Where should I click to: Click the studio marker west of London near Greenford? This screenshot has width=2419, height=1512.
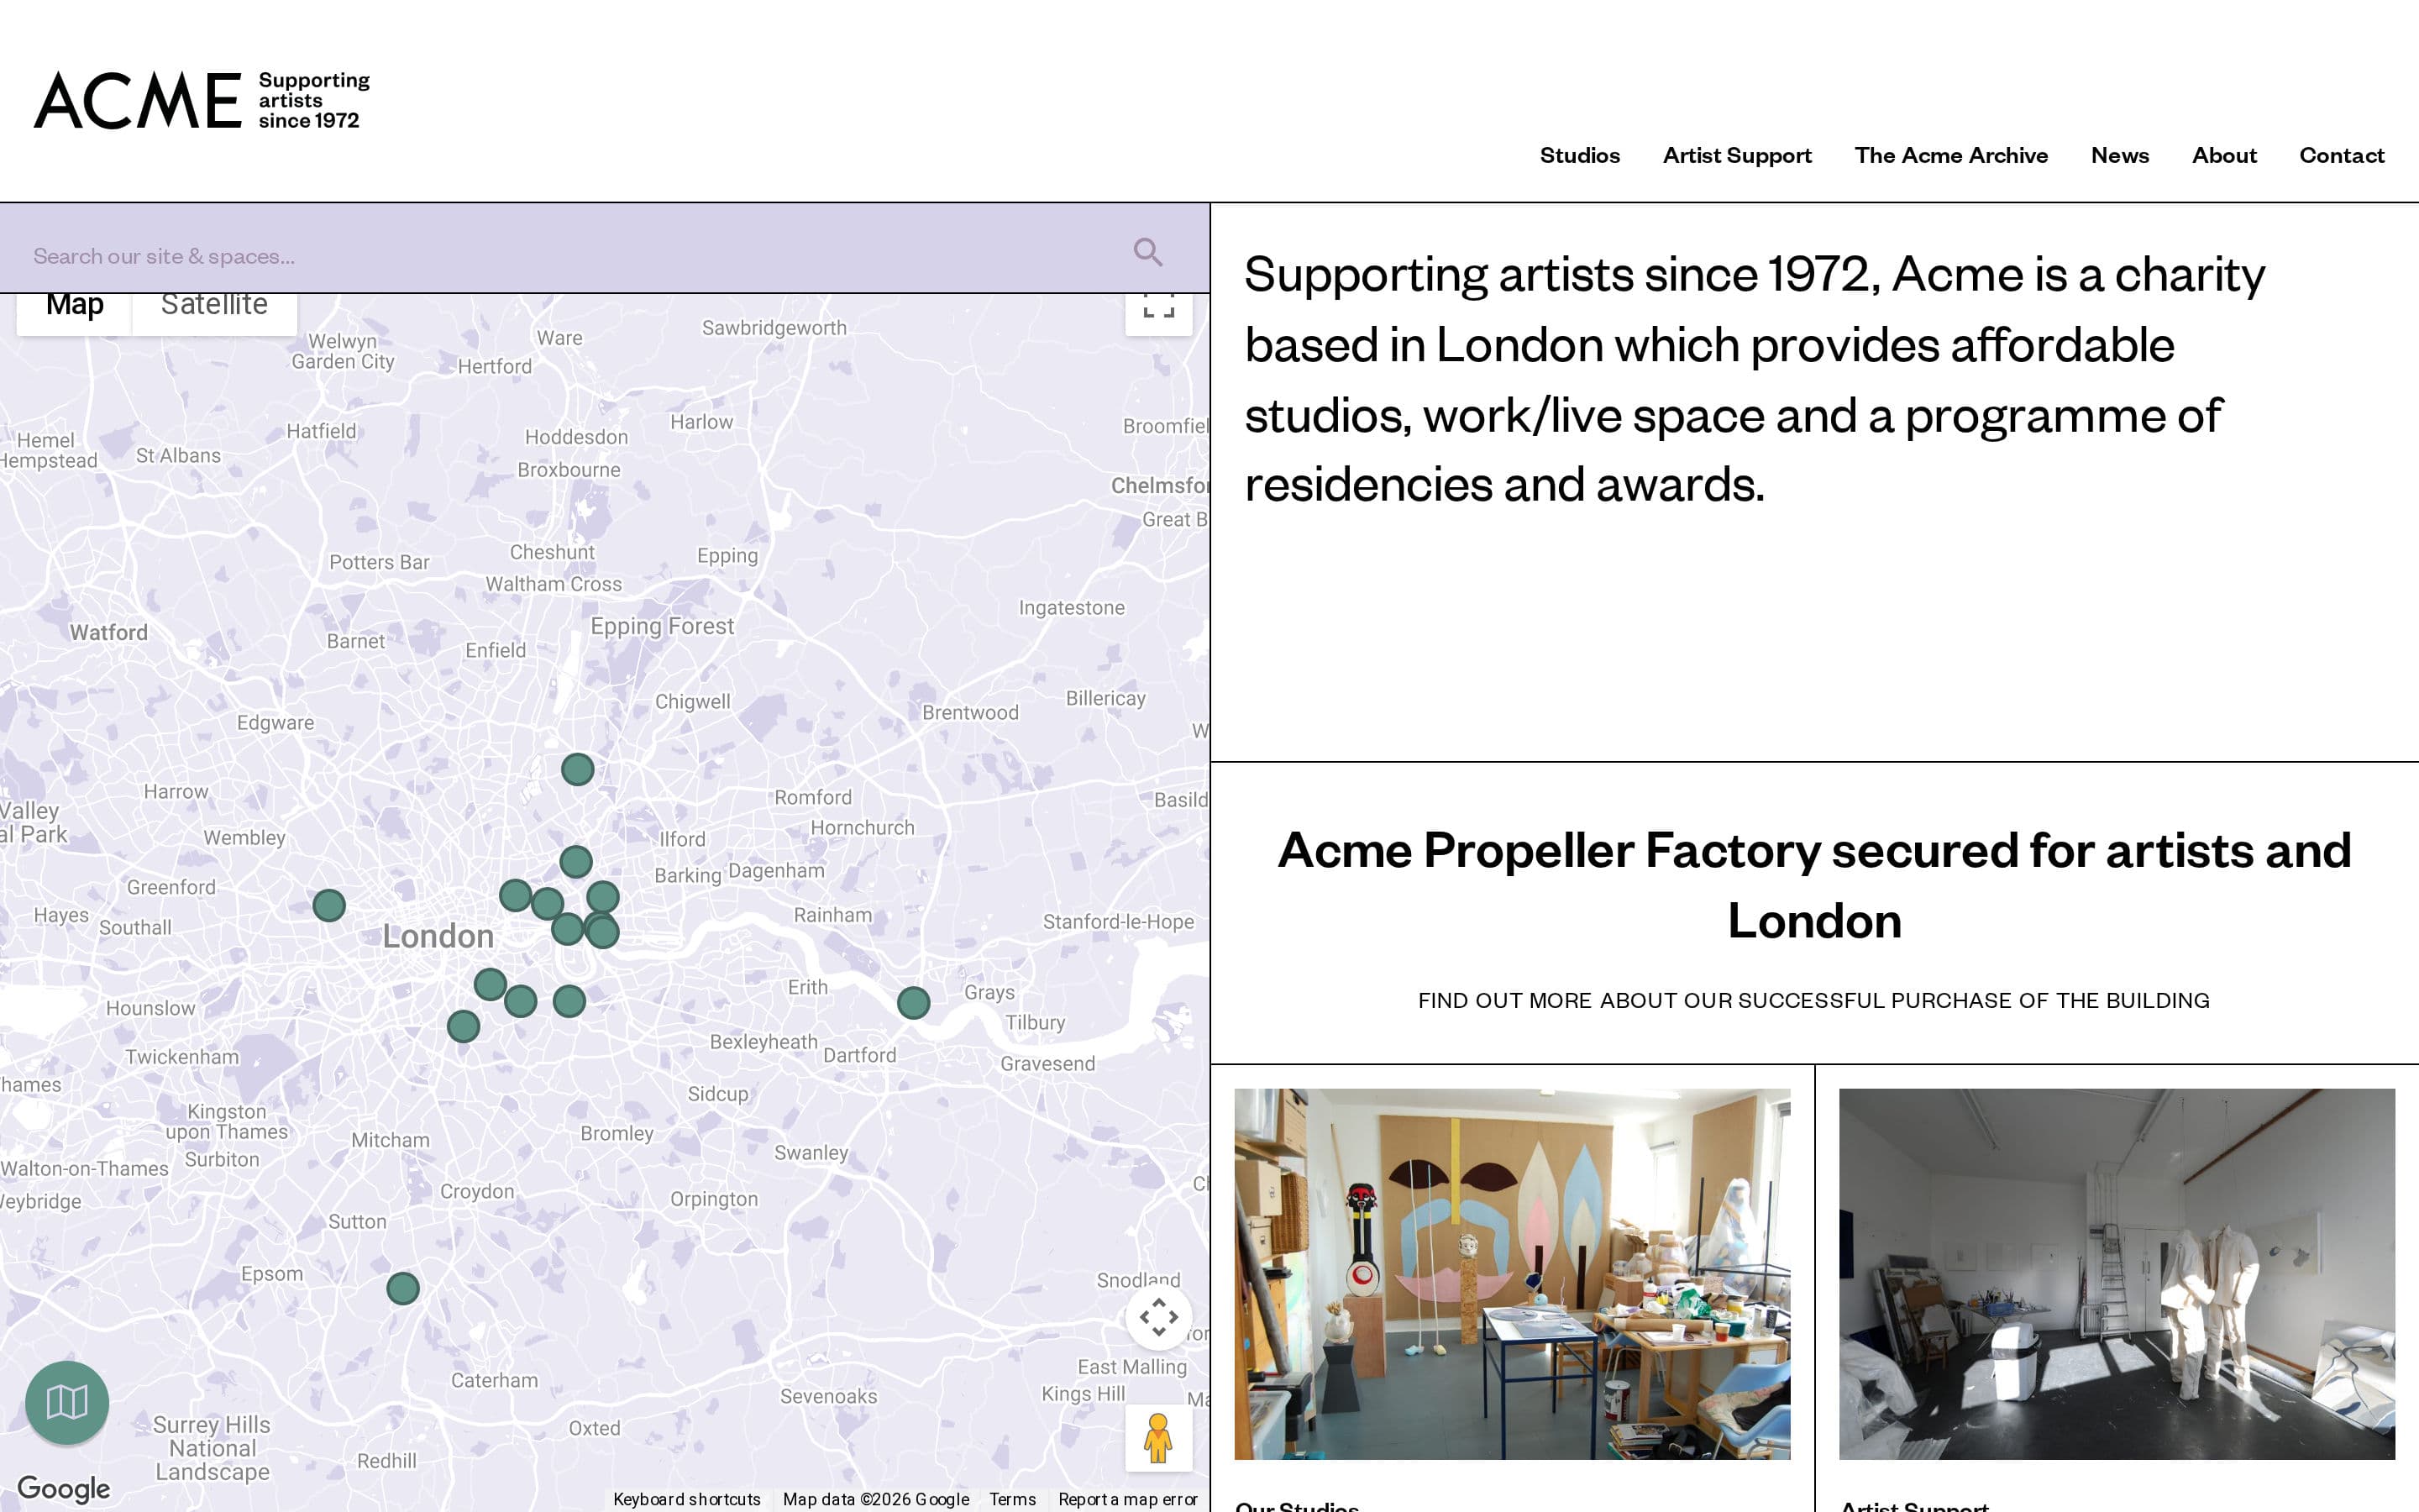click(x=329, y=905)
